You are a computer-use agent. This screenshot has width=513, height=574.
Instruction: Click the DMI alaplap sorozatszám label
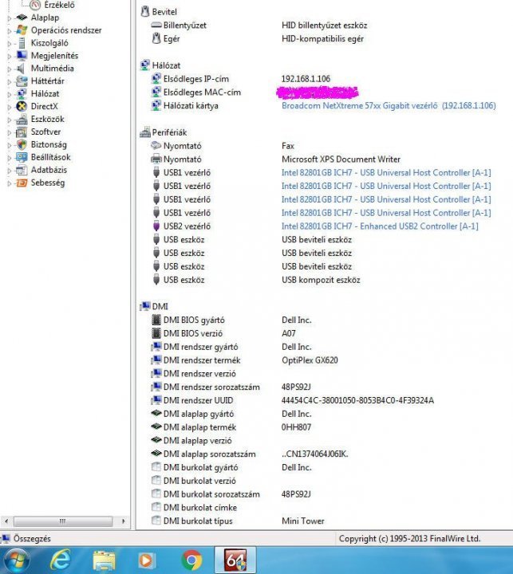pos(209,454)
